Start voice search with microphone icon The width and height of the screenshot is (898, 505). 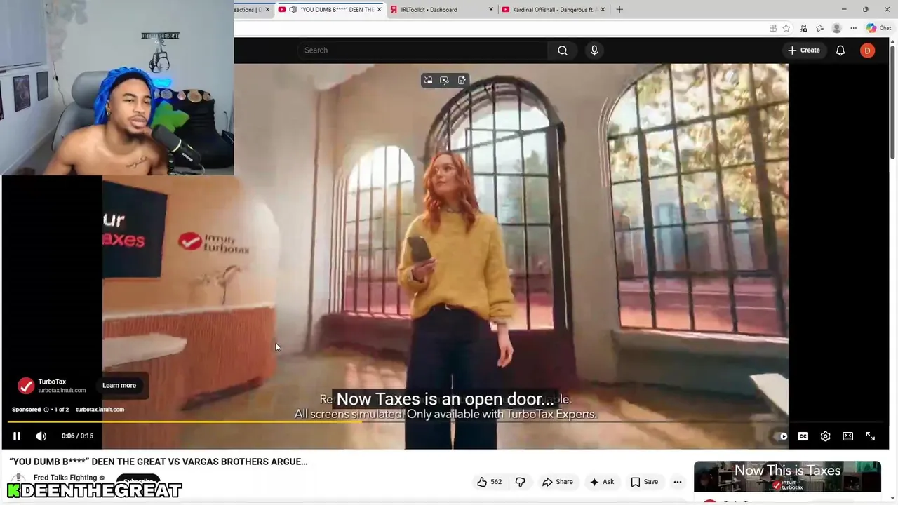tap(594, 50)
